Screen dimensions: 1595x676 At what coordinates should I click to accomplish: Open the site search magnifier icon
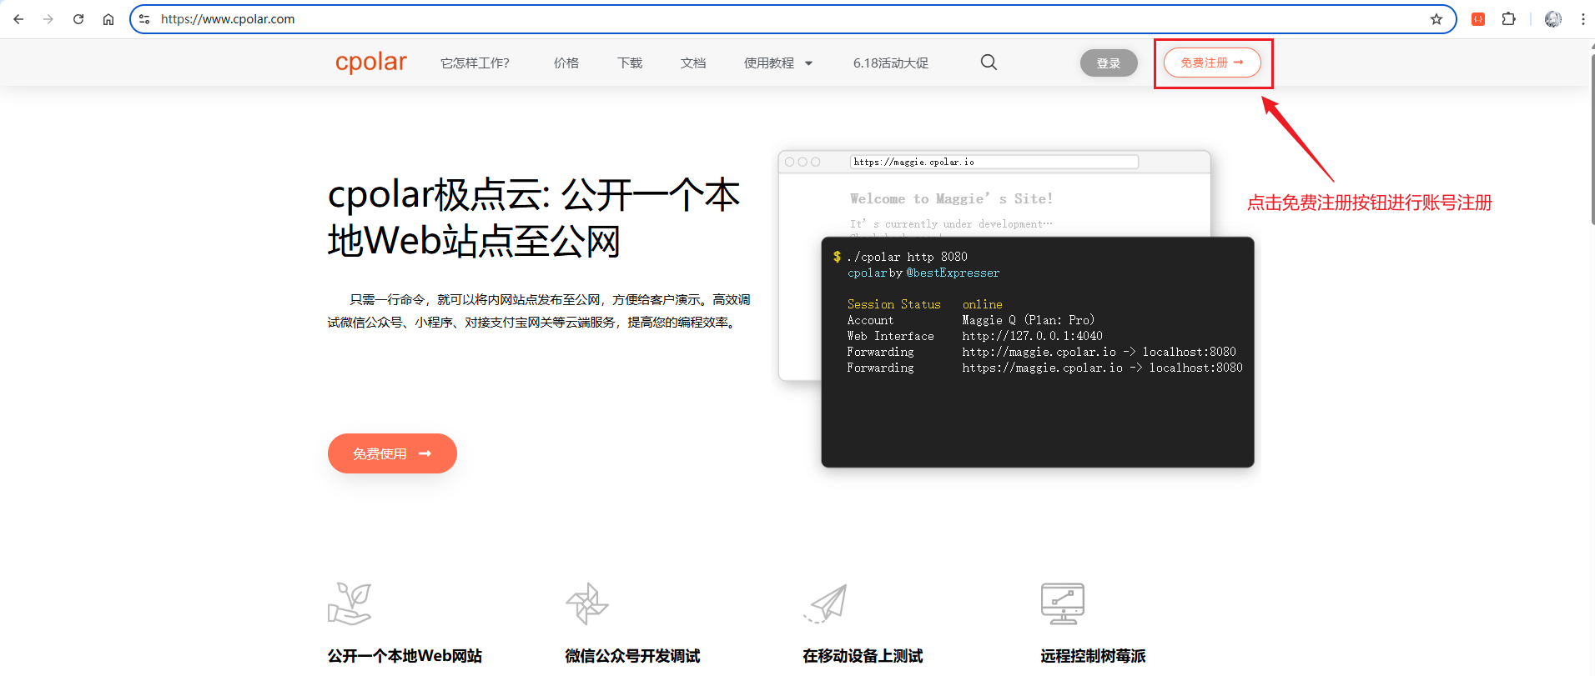[989, 63]
